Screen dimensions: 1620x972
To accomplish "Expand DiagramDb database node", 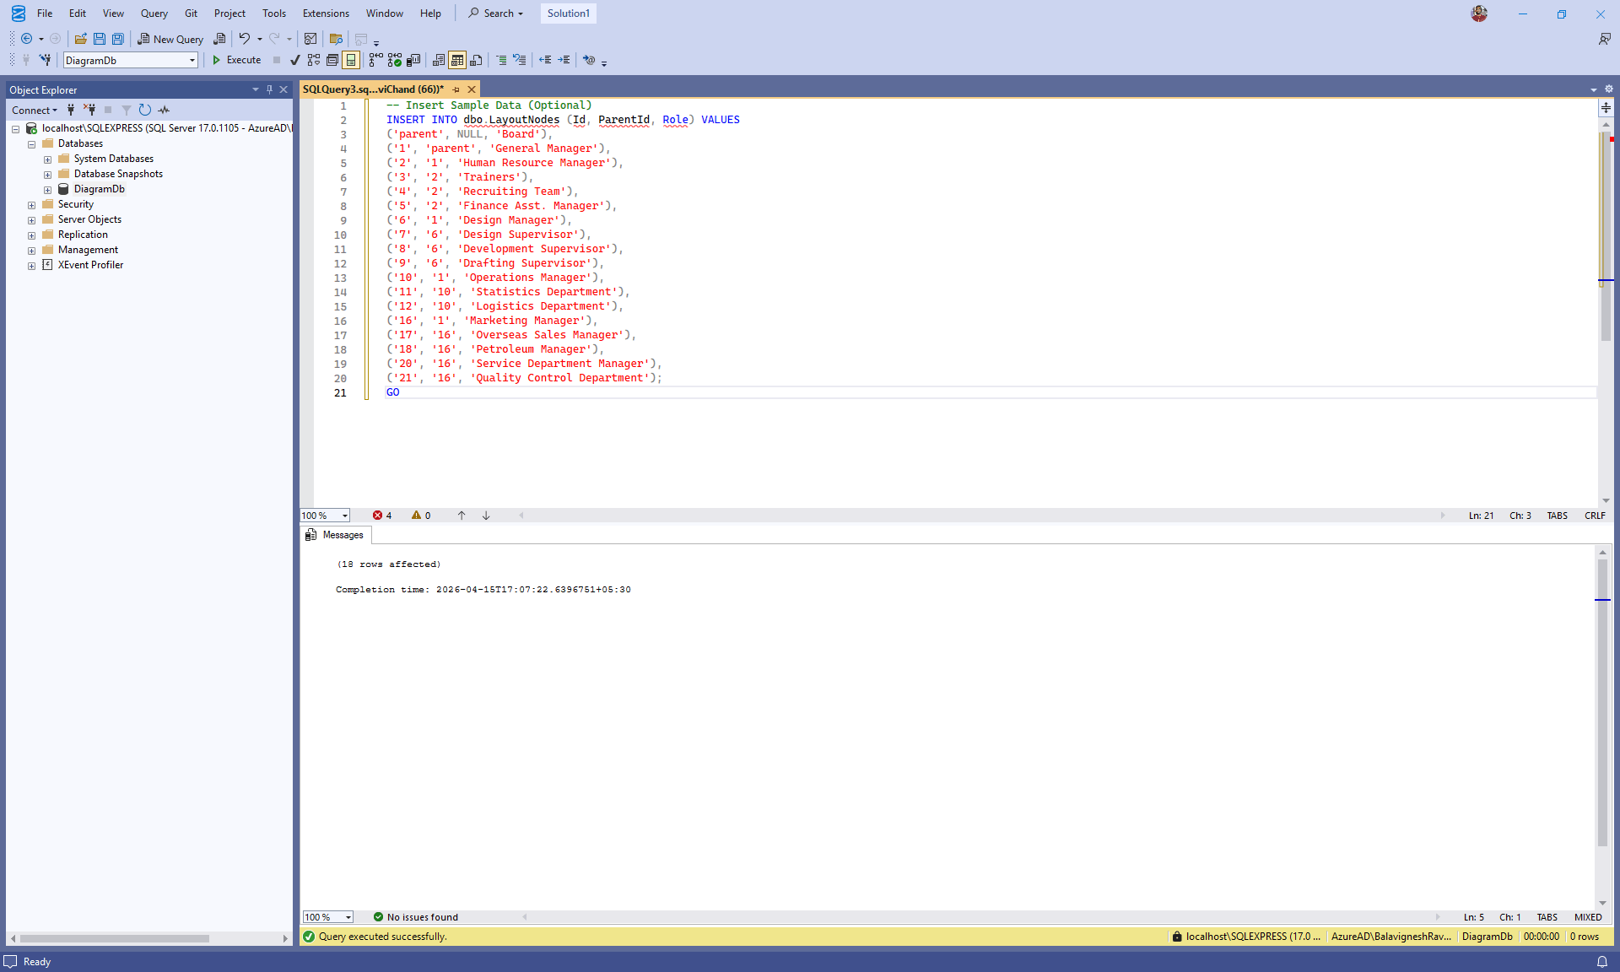I will point(48,190).
